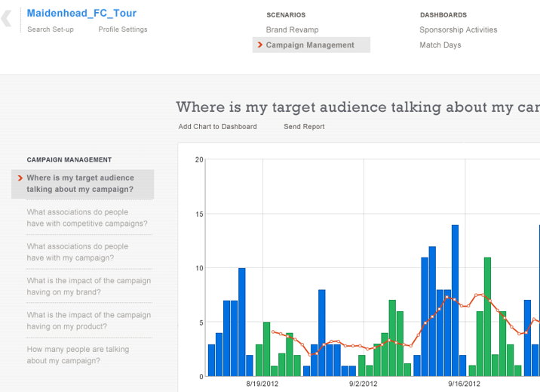The height and width of the screenshot is (392, 540).
Task: Select 'impact of the campaign on my brand' question
Action: tap(89, 286)
